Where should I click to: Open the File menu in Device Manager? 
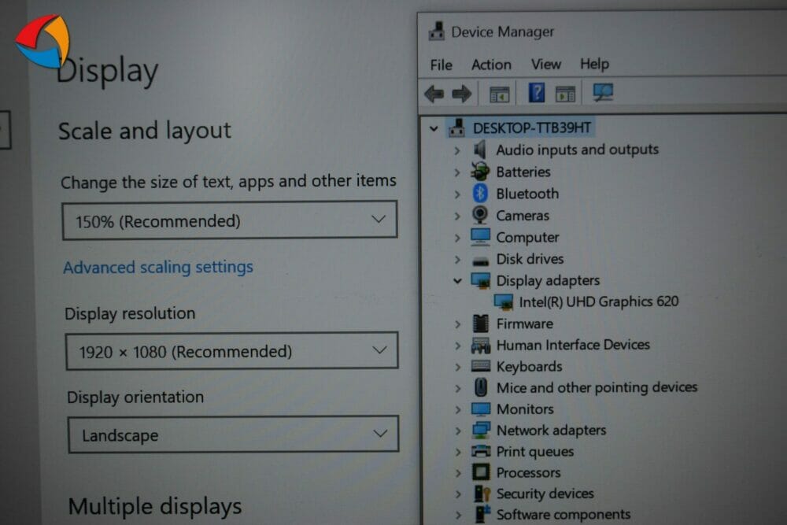442,65
